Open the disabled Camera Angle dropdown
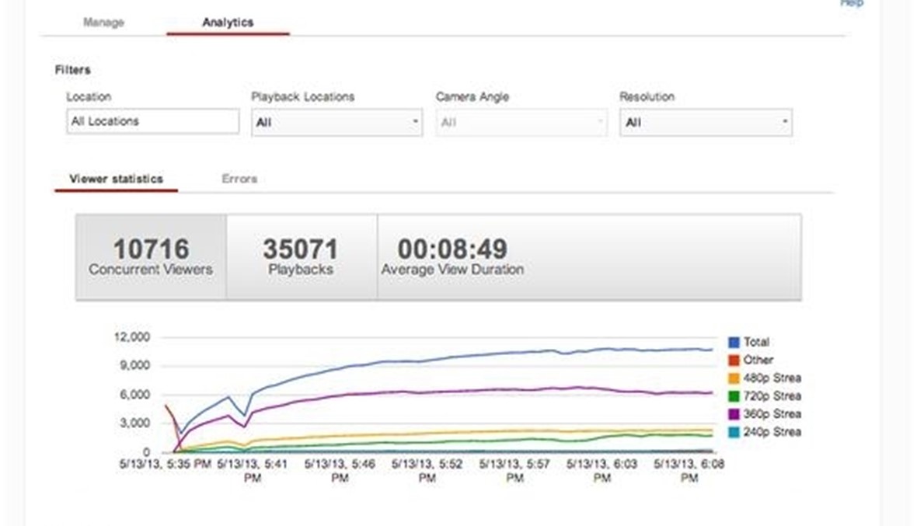The width and height of the screenshot is (917, 526). coord(521,123)
